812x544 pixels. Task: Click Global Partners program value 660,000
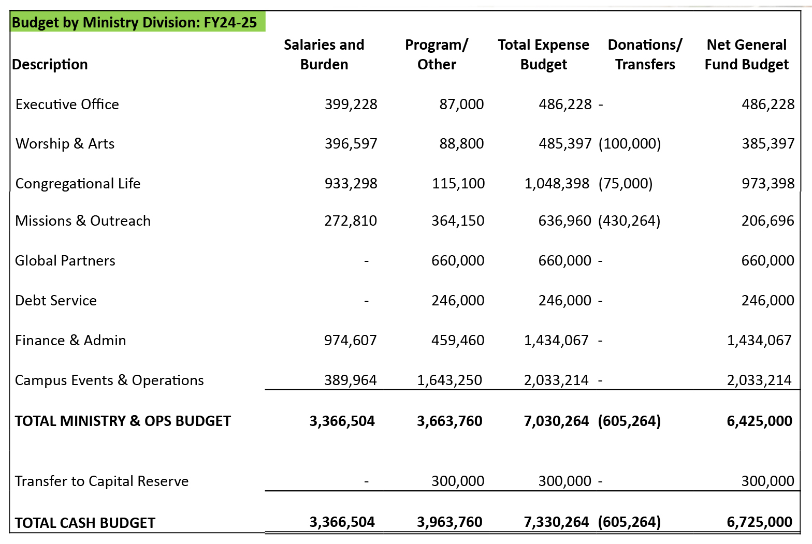(458, 261)
